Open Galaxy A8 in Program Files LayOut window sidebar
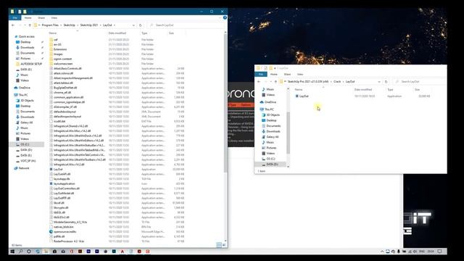Screen dimensions: 464x261 click(x=26, y=123)
